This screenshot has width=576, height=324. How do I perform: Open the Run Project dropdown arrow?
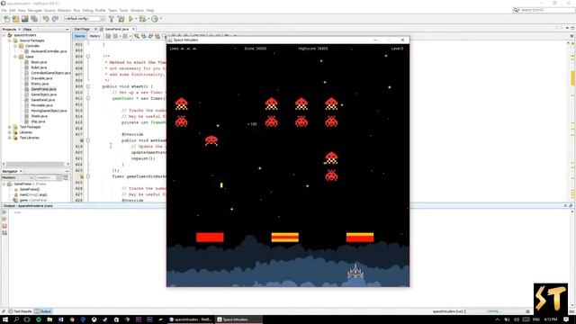(136, 19)
